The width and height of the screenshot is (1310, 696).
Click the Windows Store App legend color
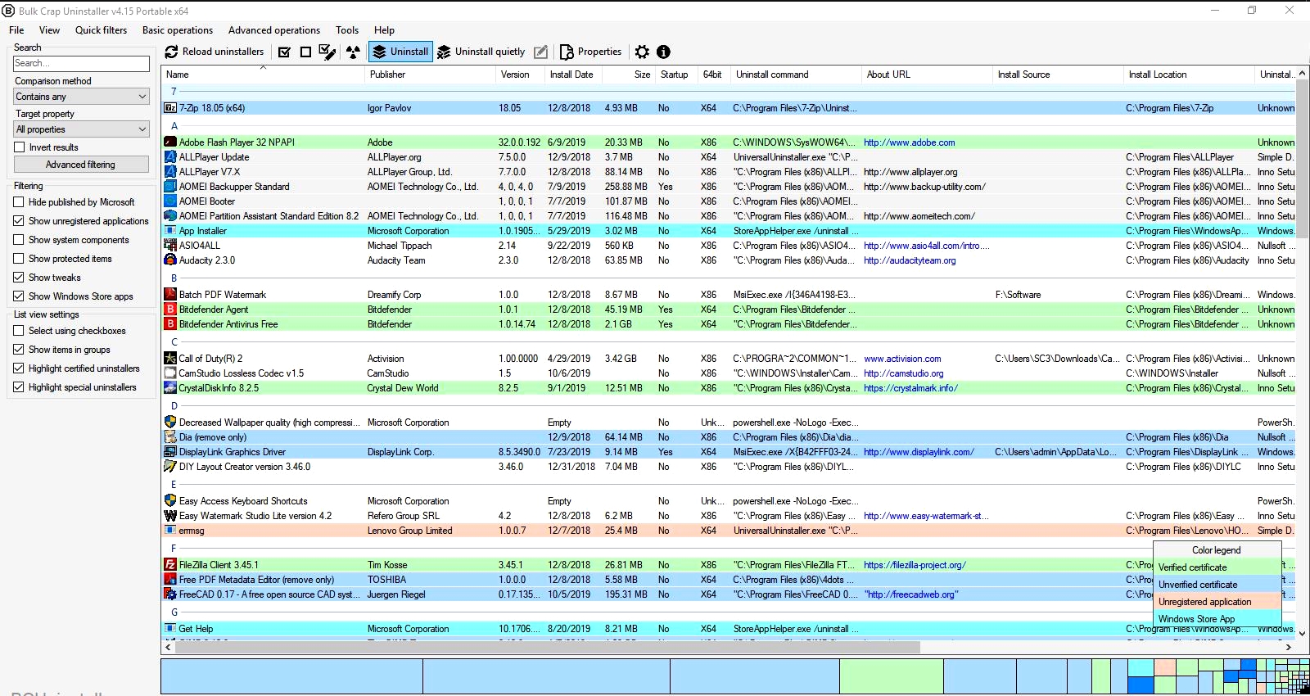1217,619
